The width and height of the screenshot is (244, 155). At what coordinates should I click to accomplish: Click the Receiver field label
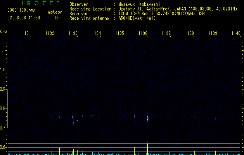79,14
